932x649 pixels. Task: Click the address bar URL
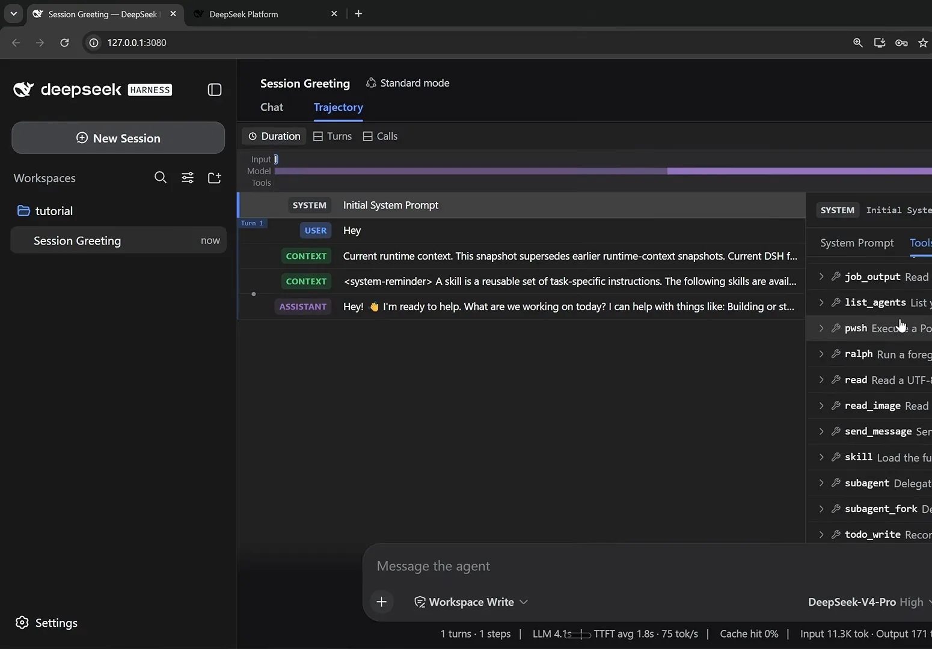[x=136, y=43]
